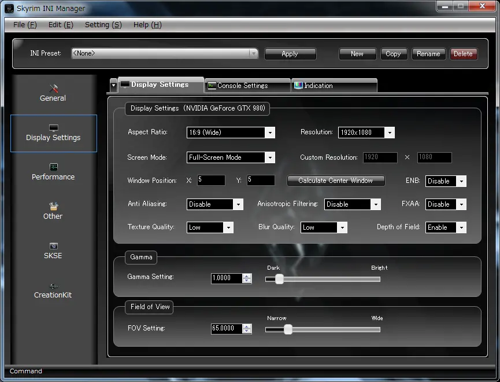This screenshot has height=382, width=500.
Task: Open the Aspect Ratio dropdown
Action: coord(231,133)
